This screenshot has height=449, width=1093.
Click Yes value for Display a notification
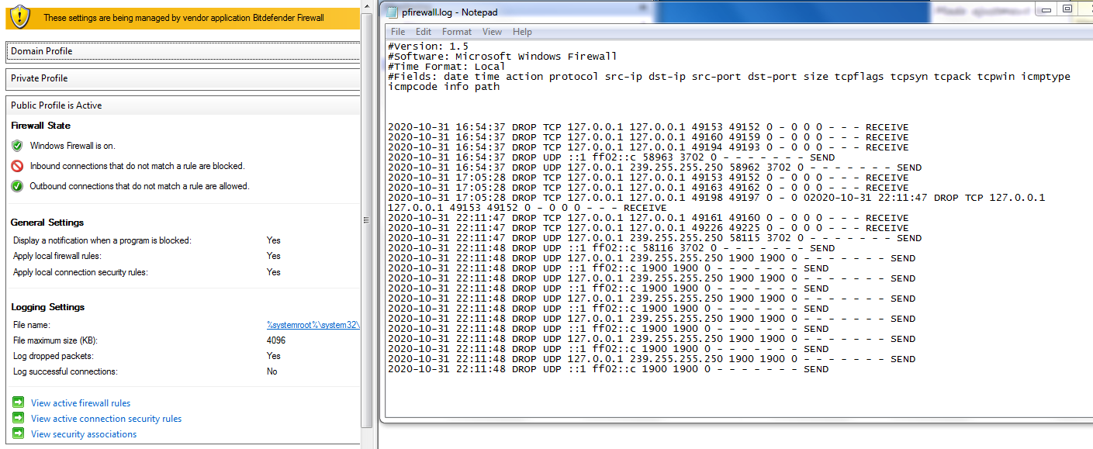point(273,240)
